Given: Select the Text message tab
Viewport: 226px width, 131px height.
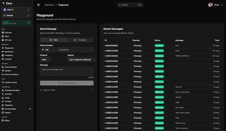Looking at the screenshot, I should (54, 40).
